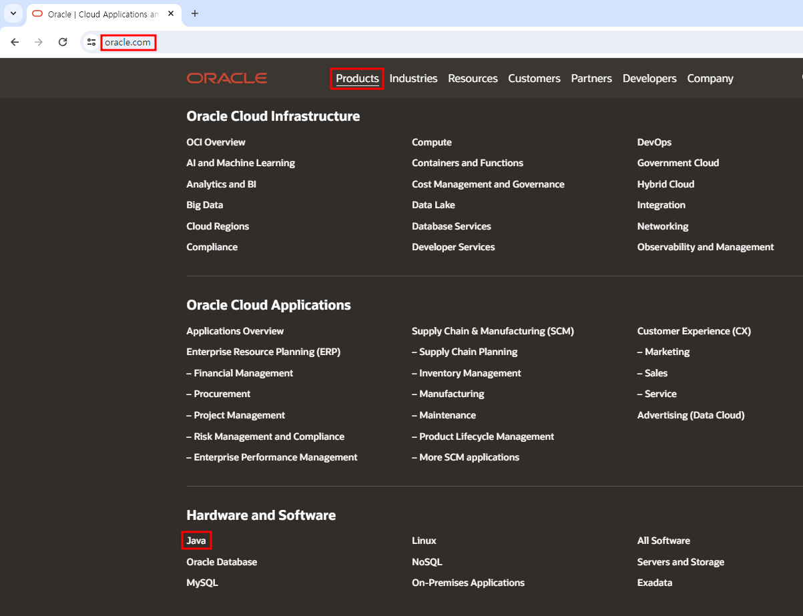Go to Observability and Management
The image size is (803, 616).
(x=706, y=247)
